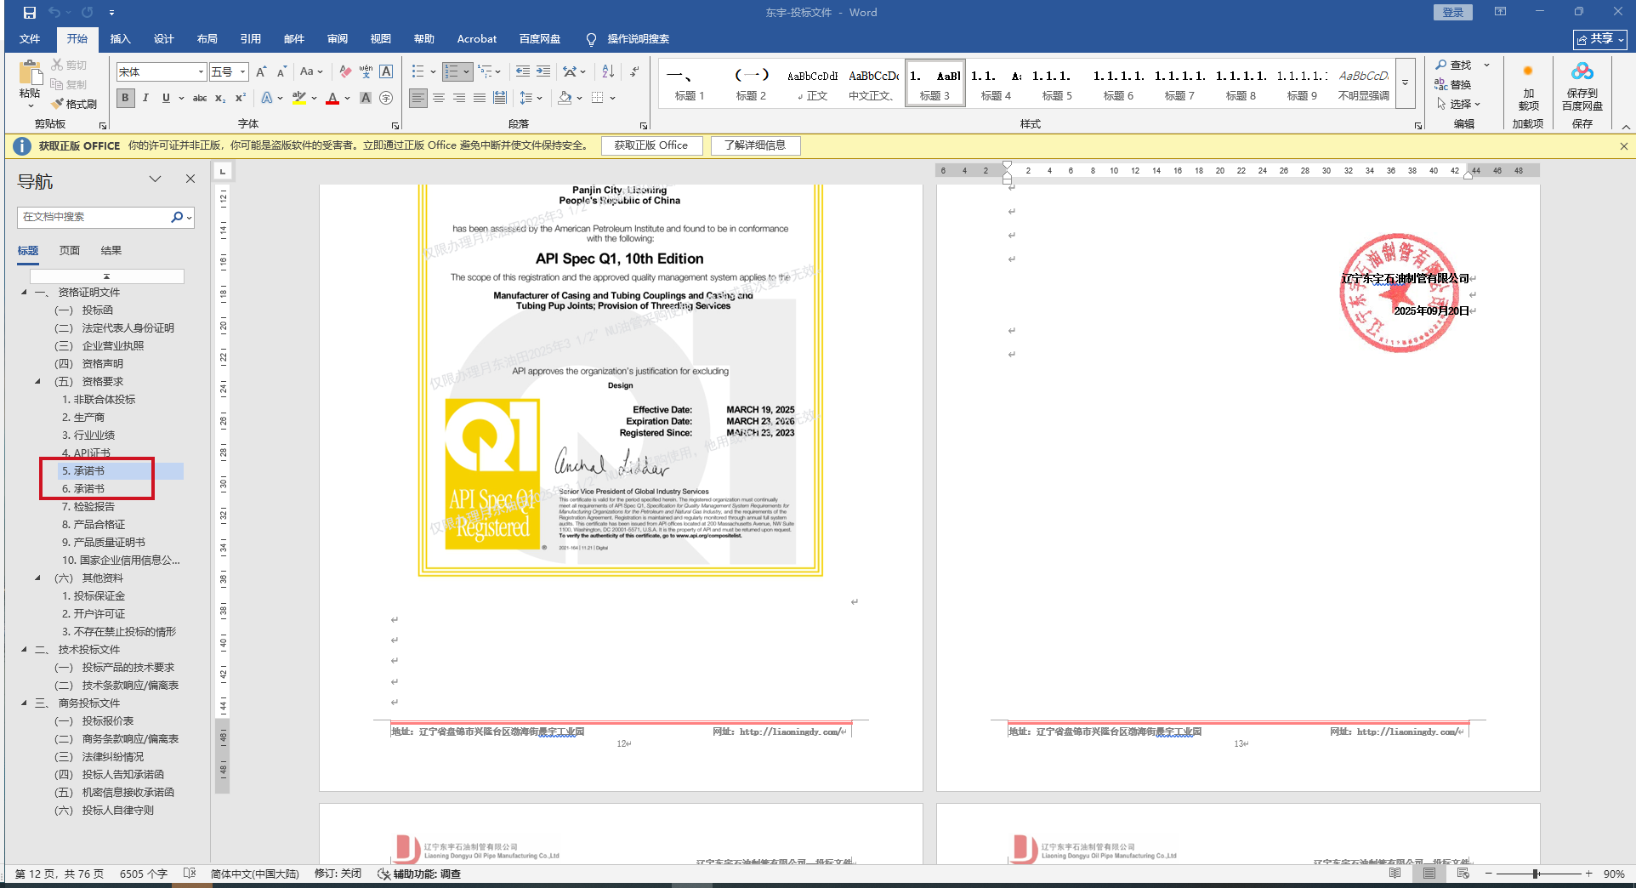Apply the 标题 1 style

click(690, 83)
